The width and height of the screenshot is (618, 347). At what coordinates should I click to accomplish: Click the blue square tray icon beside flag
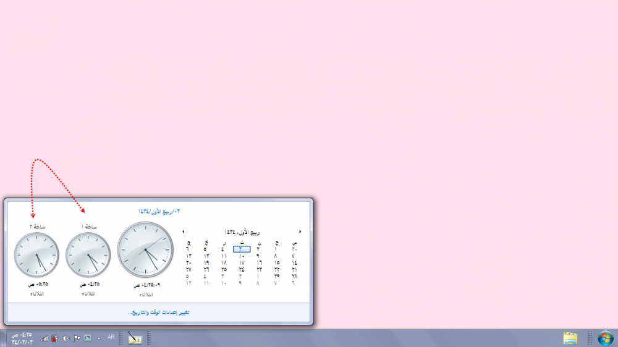[88, 338]
